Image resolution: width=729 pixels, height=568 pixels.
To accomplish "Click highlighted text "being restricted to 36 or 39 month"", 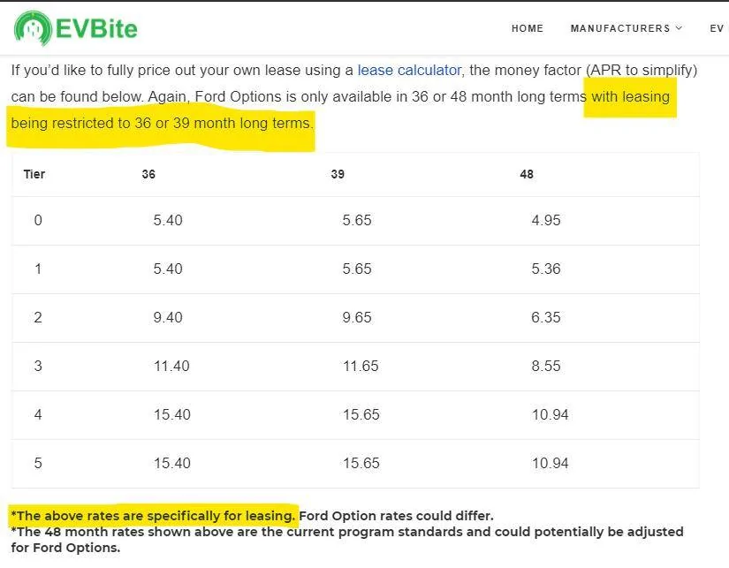I will (123, 123).
